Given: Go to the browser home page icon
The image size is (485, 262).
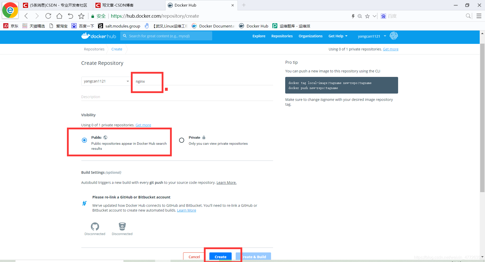Looking at the screenshot, I should point(59,16).
